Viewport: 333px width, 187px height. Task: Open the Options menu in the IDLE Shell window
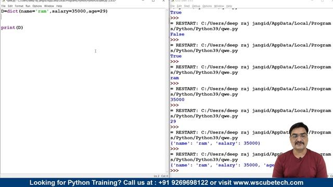point(207,6)
